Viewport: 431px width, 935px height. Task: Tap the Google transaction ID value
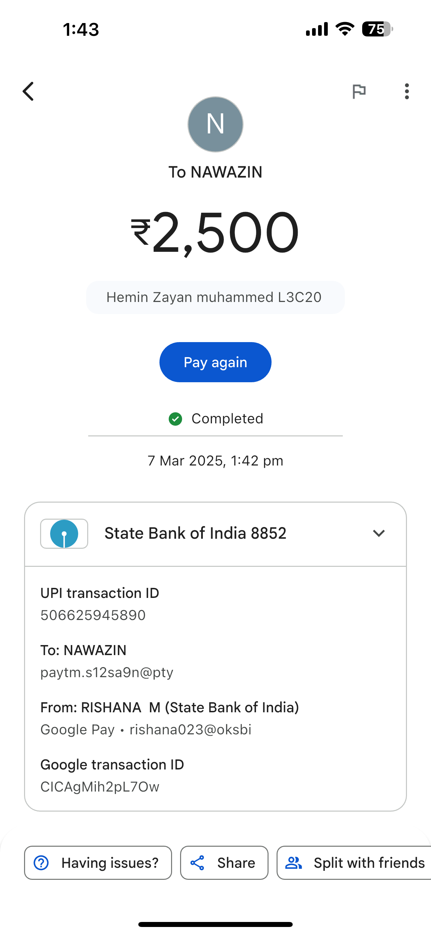coord(100,787)
